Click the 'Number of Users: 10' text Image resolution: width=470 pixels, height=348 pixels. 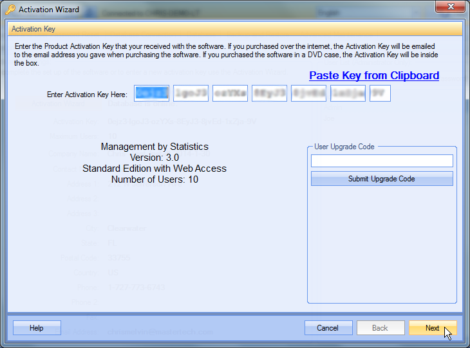155,179
